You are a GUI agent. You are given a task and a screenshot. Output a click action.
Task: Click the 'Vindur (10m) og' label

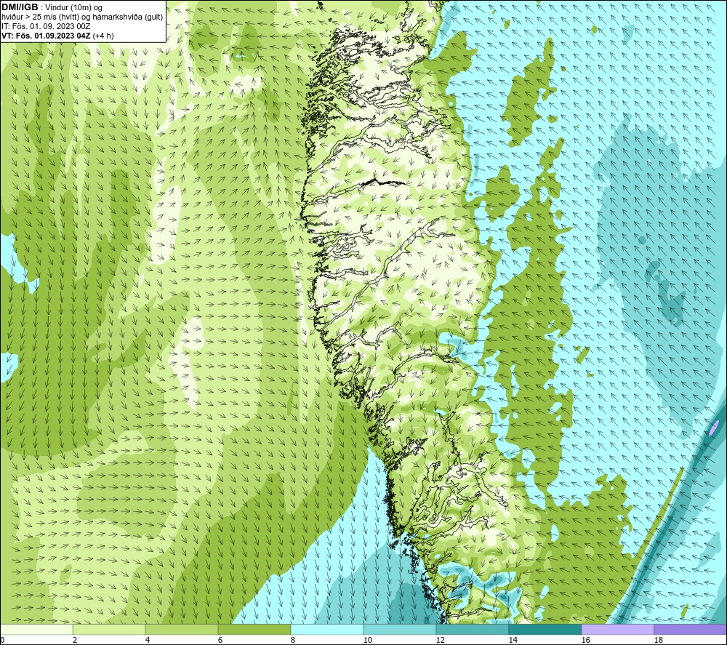click(x=75, y=7)
